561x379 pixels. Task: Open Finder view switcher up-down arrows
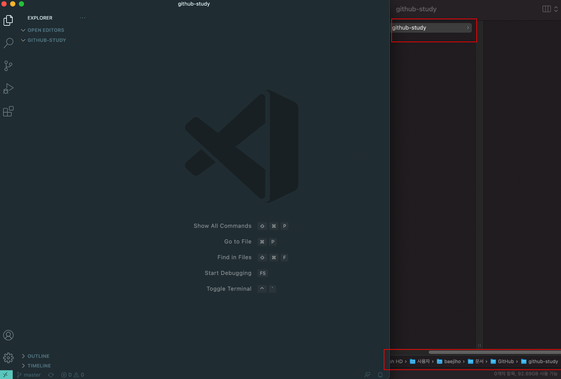coord(556,9)
